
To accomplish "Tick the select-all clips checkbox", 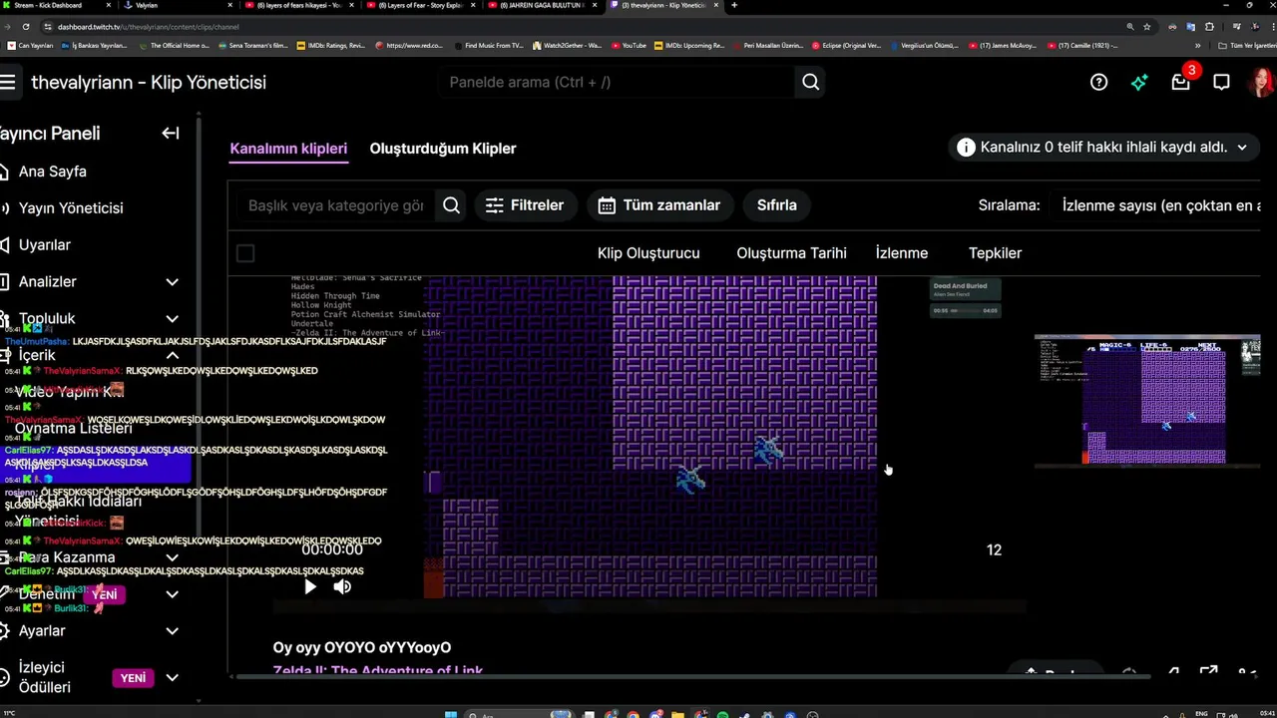I will [x=245, y=253].
